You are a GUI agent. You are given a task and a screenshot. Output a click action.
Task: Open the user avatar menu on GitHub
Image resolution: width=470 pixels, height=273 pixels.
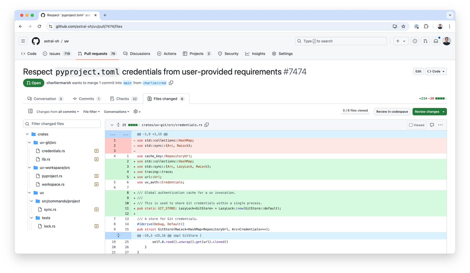coord(446,41)
